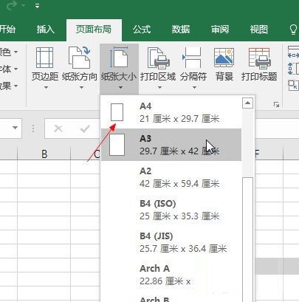
Task: Open the 打印区域 print area menu
Action: (x=158, y=68)
